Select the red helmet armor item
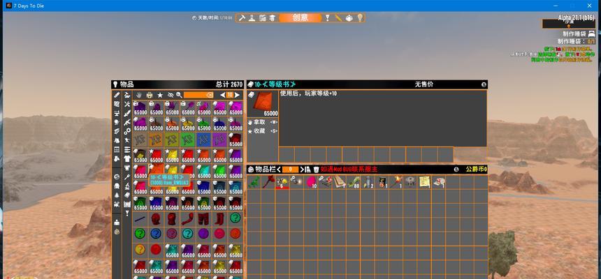The height and width of the screenshot is (279, 601). pos(156,219)
